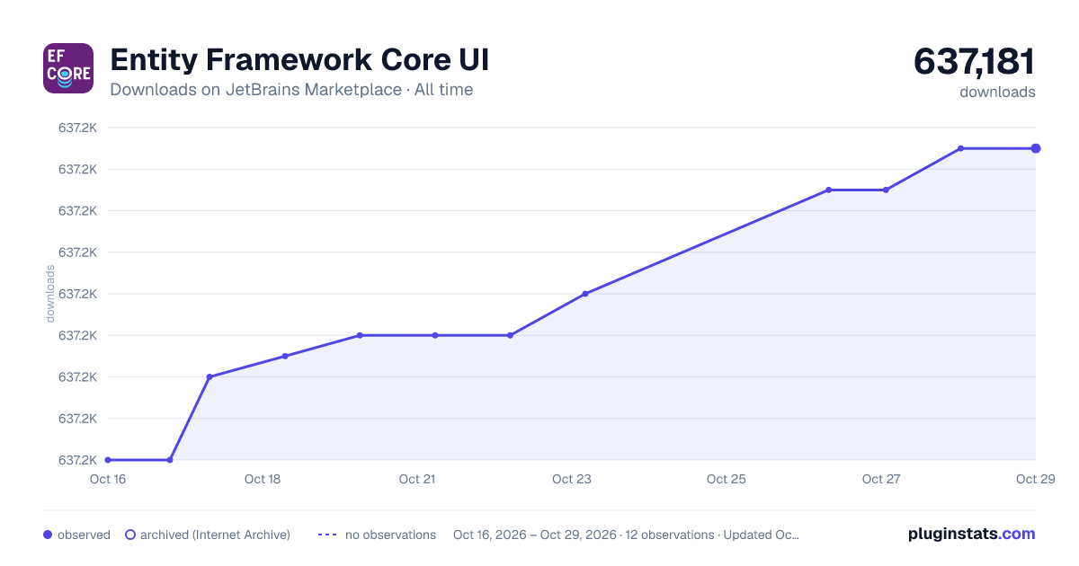Click the Entity Framework Core UI title

[299, 60]
